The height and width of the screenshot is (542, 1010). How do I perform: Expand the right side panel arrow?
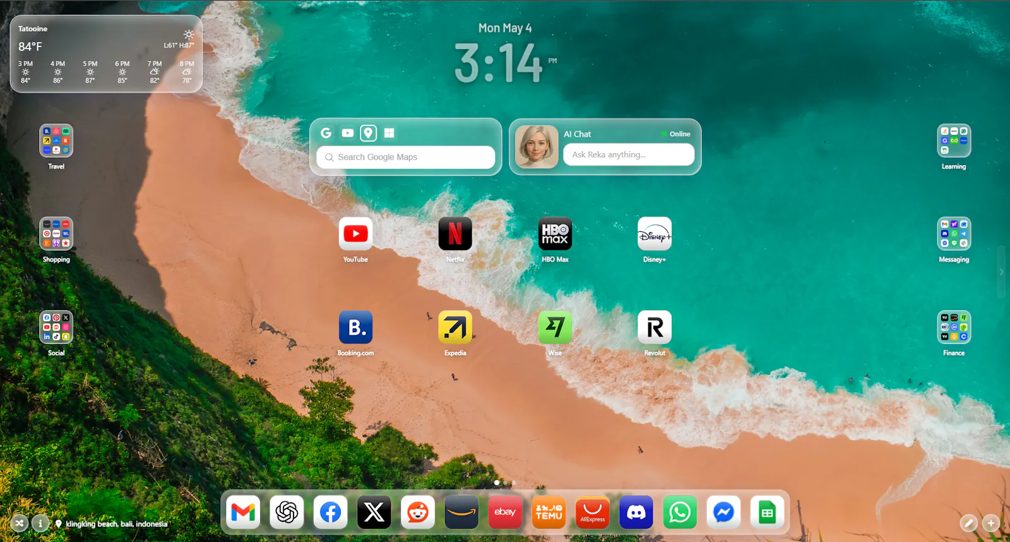point(1002,272)
